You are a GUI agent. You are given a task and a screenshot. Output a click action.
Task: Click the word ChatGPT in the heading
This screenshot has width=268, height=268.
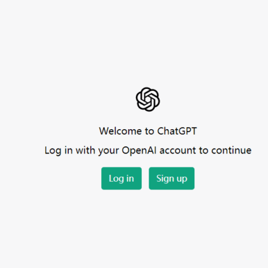click(x=177, y=131)
